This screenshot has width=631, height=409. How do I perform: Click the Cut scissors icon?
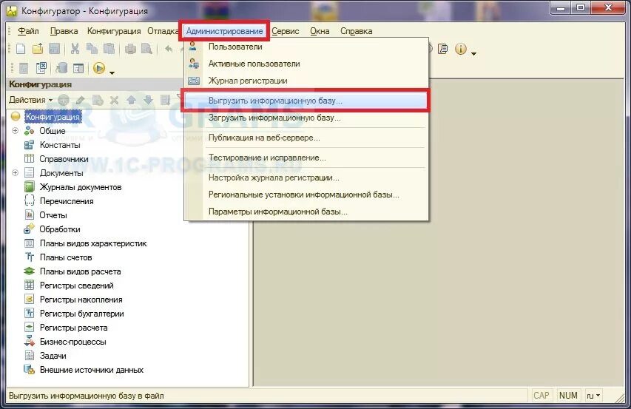(75, 49)
